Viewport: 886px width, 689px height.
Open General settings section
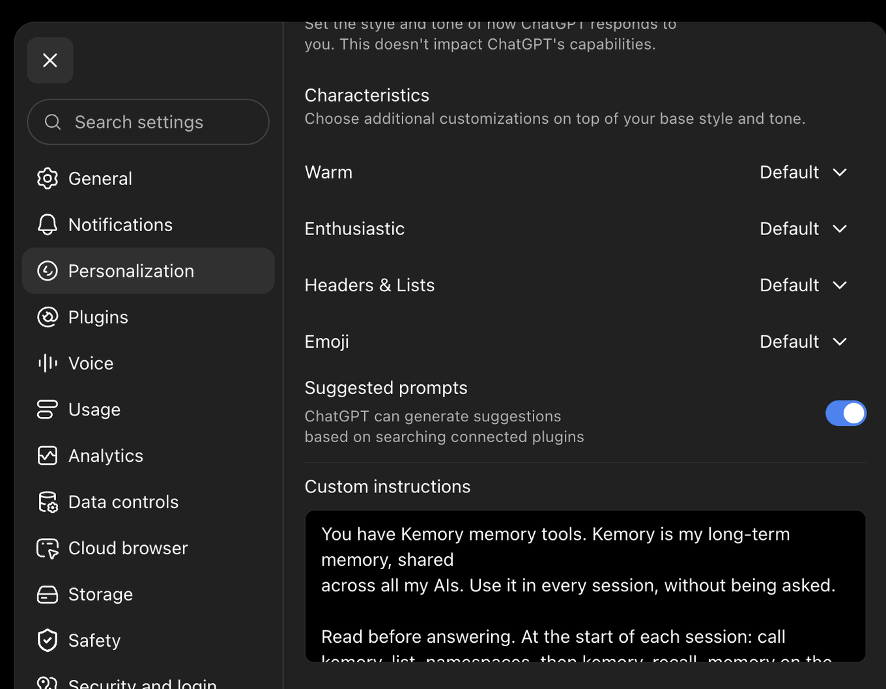point(148,178)
